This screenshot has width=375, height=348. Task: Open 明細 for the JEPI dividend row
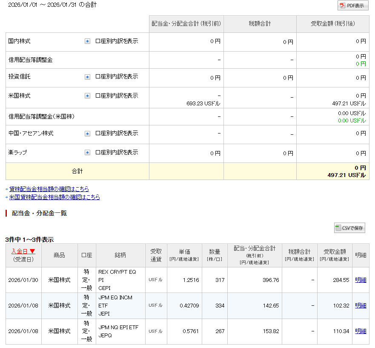361,306
